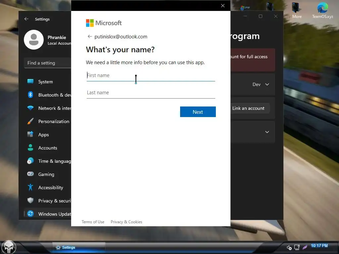The width and height of the screenshot is (339, 254).
Task: Open Privacy & Cookies link
Action: coord(126,222)
